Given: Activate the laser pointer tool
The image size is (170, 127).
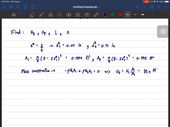Looking at the screenshot, I should coord(96,15).
